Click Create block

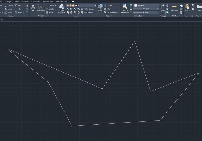click(108, 5)
